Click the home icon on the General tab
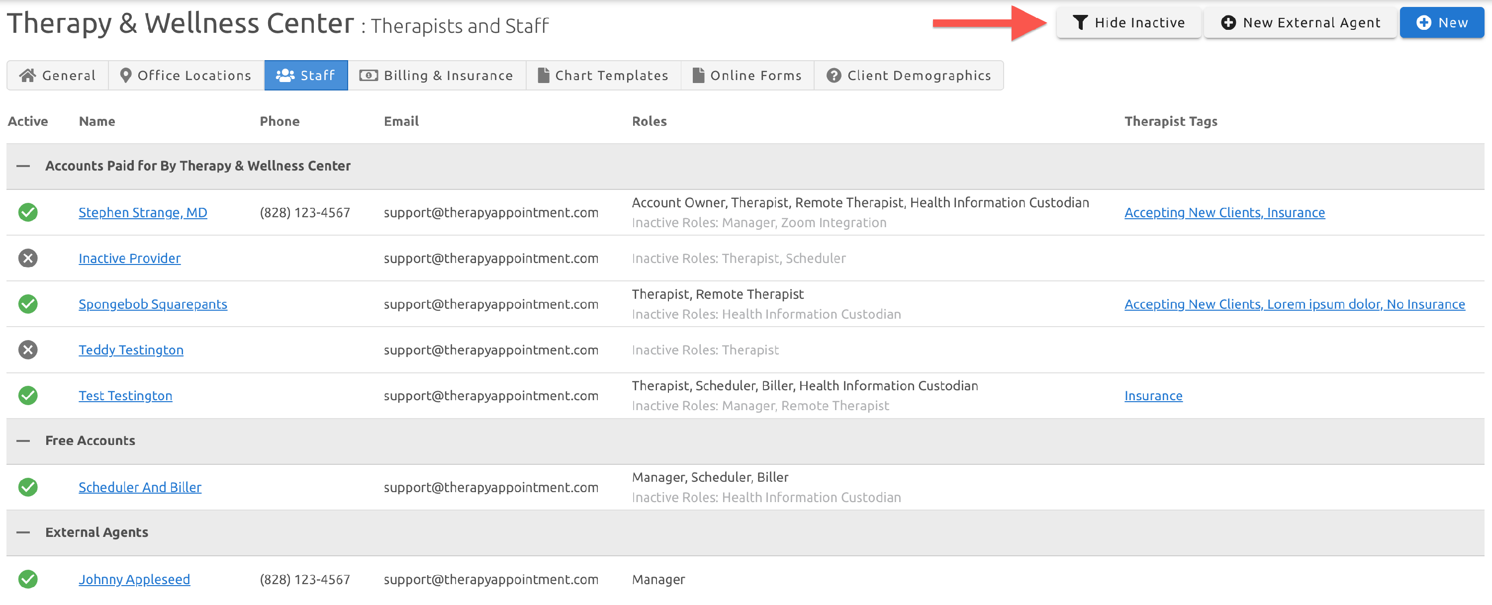The image size is (1492, 605). pos(27,75)
